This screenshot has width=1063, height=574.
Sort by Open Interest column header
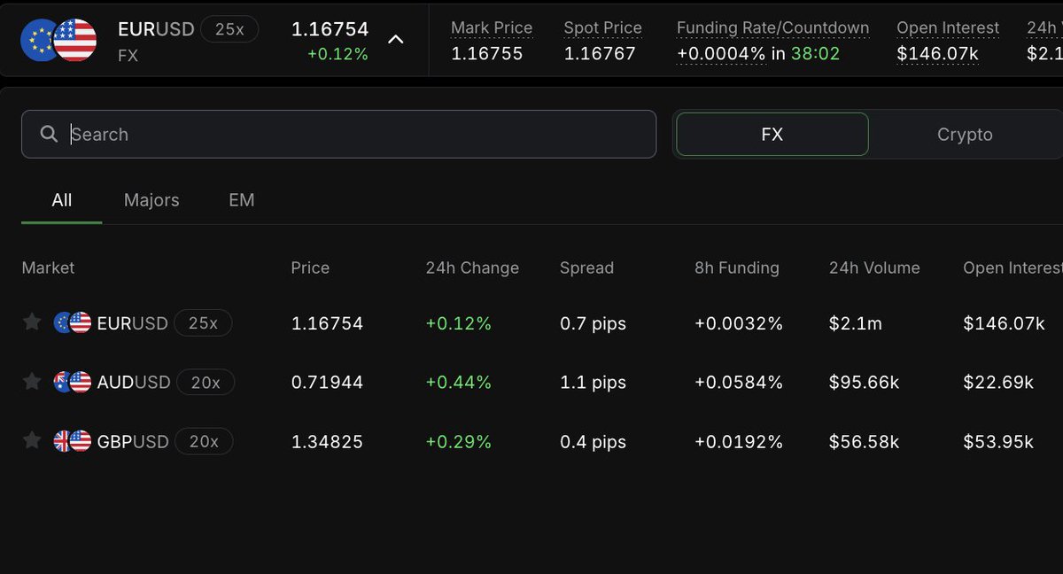point(1013,268)
